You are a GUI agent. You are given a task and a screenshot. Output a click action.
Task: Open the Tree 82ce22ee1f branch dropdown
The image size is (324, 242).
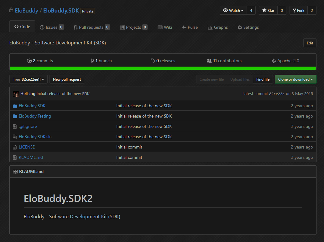click(29, 79)
